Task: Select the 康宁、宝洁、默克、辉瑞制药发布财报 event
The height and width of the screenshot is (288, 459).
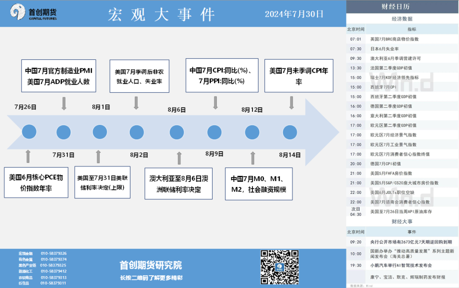Action: tap(402, 277)
